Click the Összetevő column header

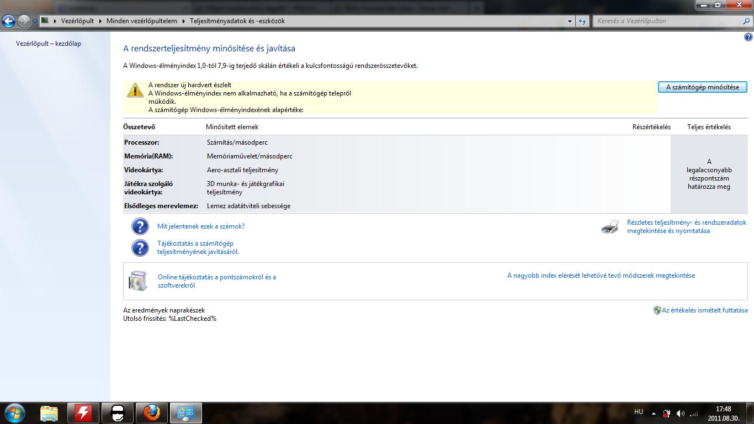pos(139,127)
